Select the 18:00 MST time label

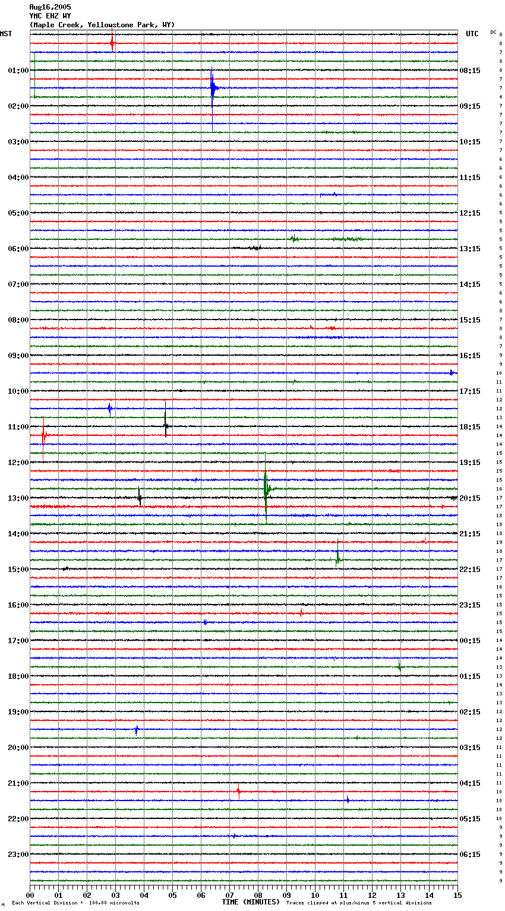(18, 676)
